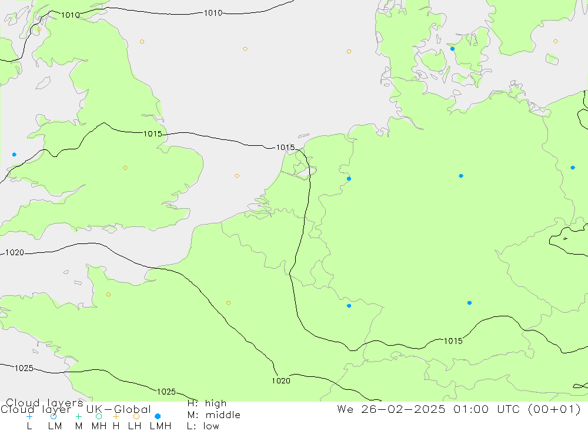Click the 'LH' legend label text

point(135,426)
